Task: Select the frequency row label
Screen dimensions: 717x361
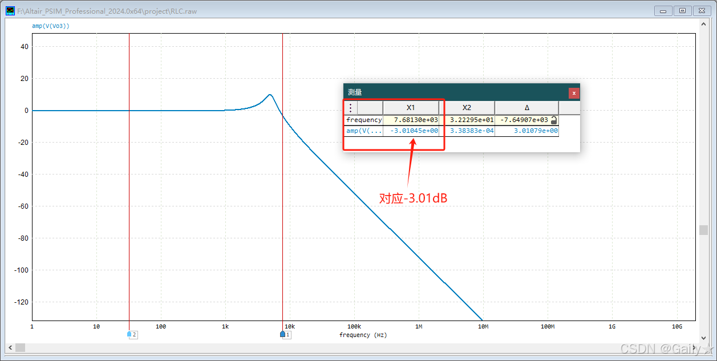Action: (363, 120)
